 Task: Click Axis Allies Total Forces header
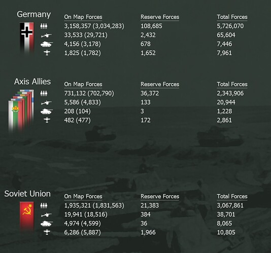tap(232, 84)
